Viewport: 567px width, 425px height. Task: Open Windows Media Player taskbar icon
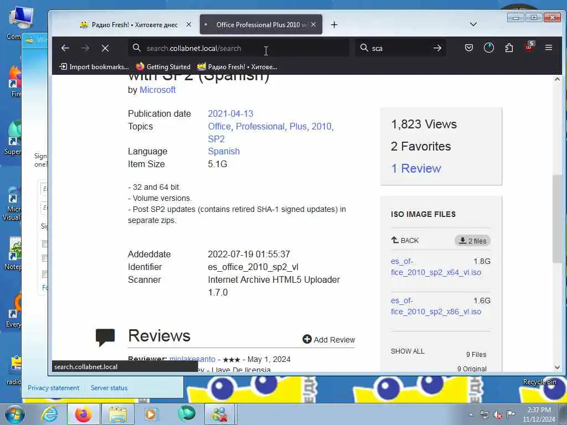click(x=151, y=414)
